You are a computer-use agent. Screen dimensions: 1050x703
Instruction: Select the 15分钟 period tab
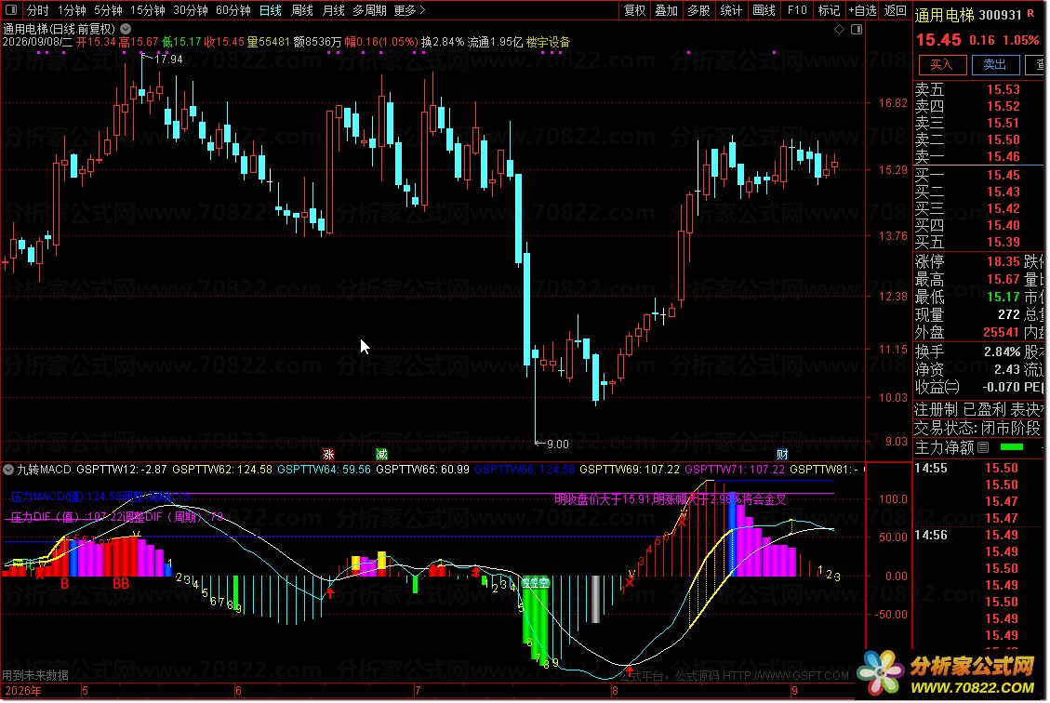pyautogui.click(x=147, y=10)
